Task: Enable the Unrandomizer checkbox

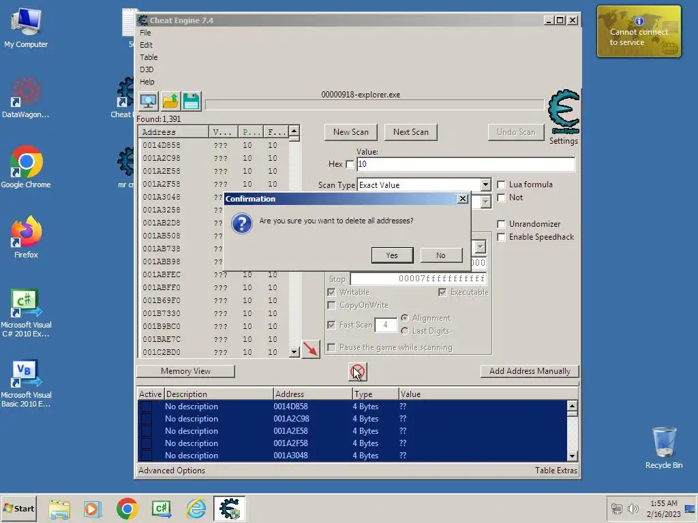Action: pos(501,224)
